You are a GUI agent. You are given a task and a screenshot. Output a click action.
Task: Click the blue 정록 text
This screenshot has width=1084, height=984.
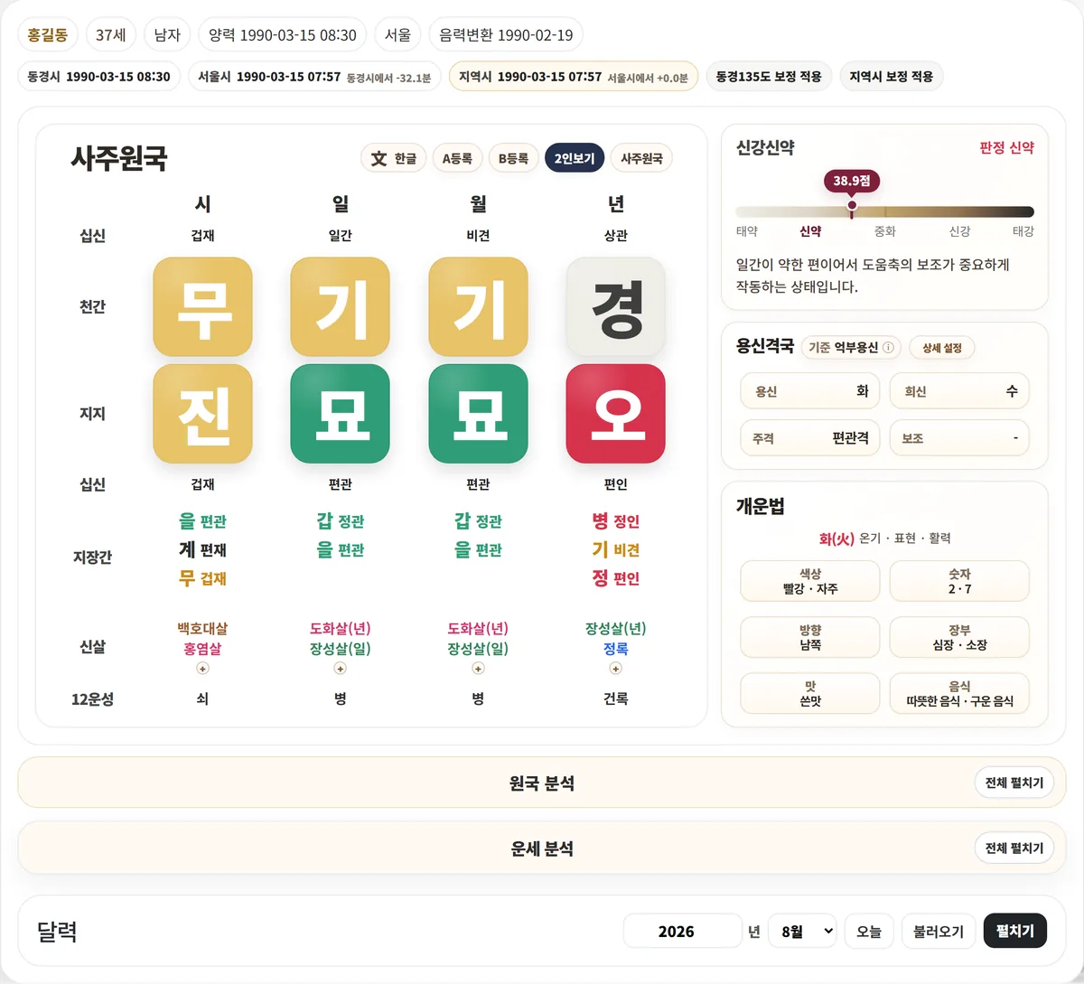point(615,649)
